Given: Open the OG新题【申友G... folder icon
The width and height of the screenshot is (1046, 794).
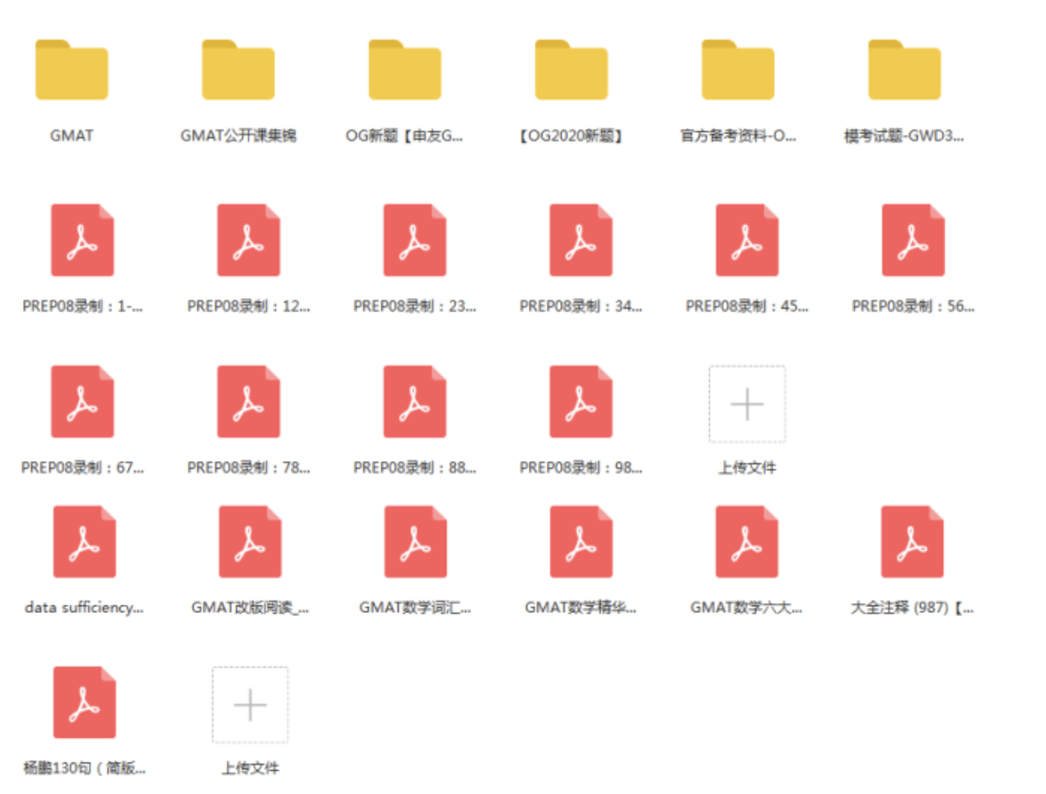Looking at the screenshot, I should click(404, 70).
